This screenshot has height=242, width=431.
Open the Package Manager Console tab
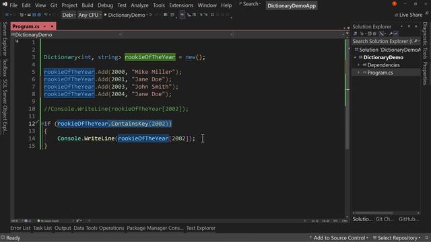(x=155, y=228)
